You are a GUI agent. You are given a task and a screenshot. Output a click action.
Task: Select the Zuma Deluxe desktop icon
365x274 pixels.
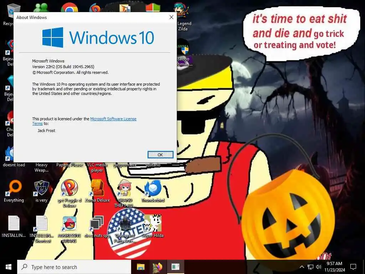(x=97, y=191)
